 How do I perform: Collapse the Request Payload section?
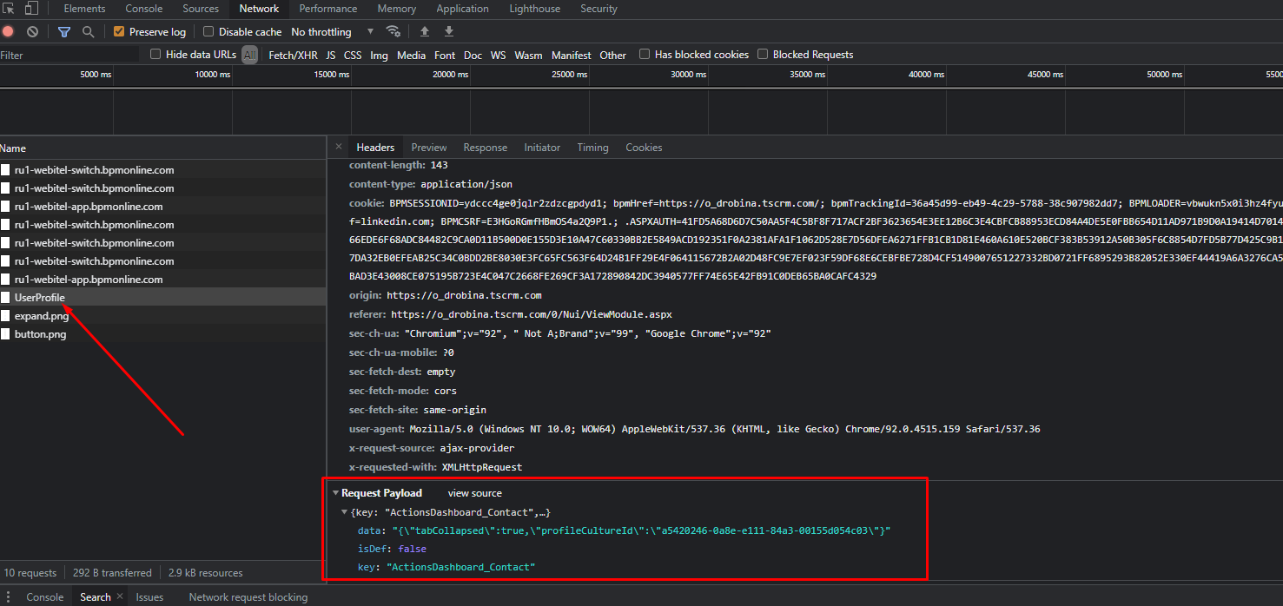tap(336, 493)
